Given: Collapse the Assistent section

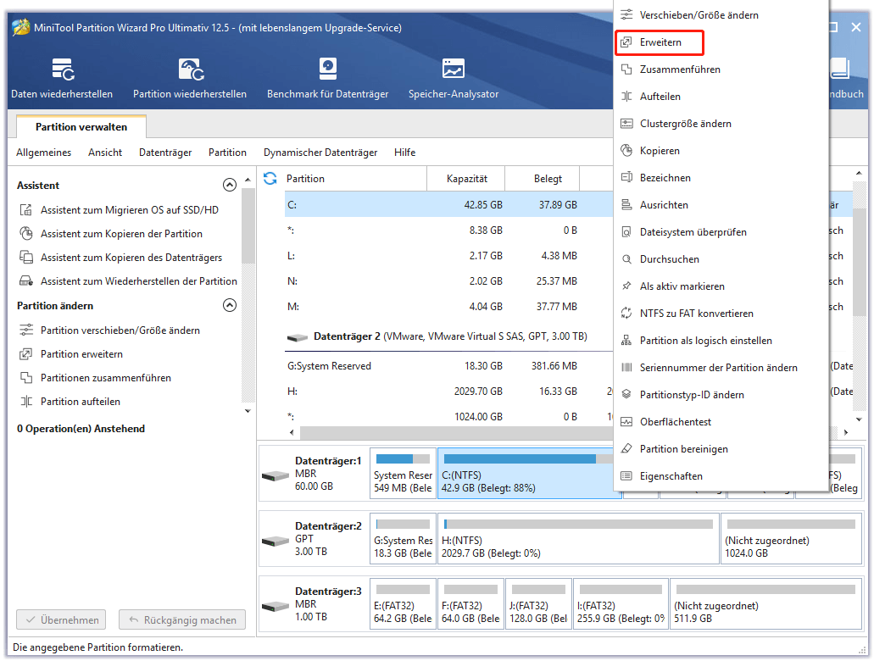Looking at the screenshot, I should coord(230,185).
